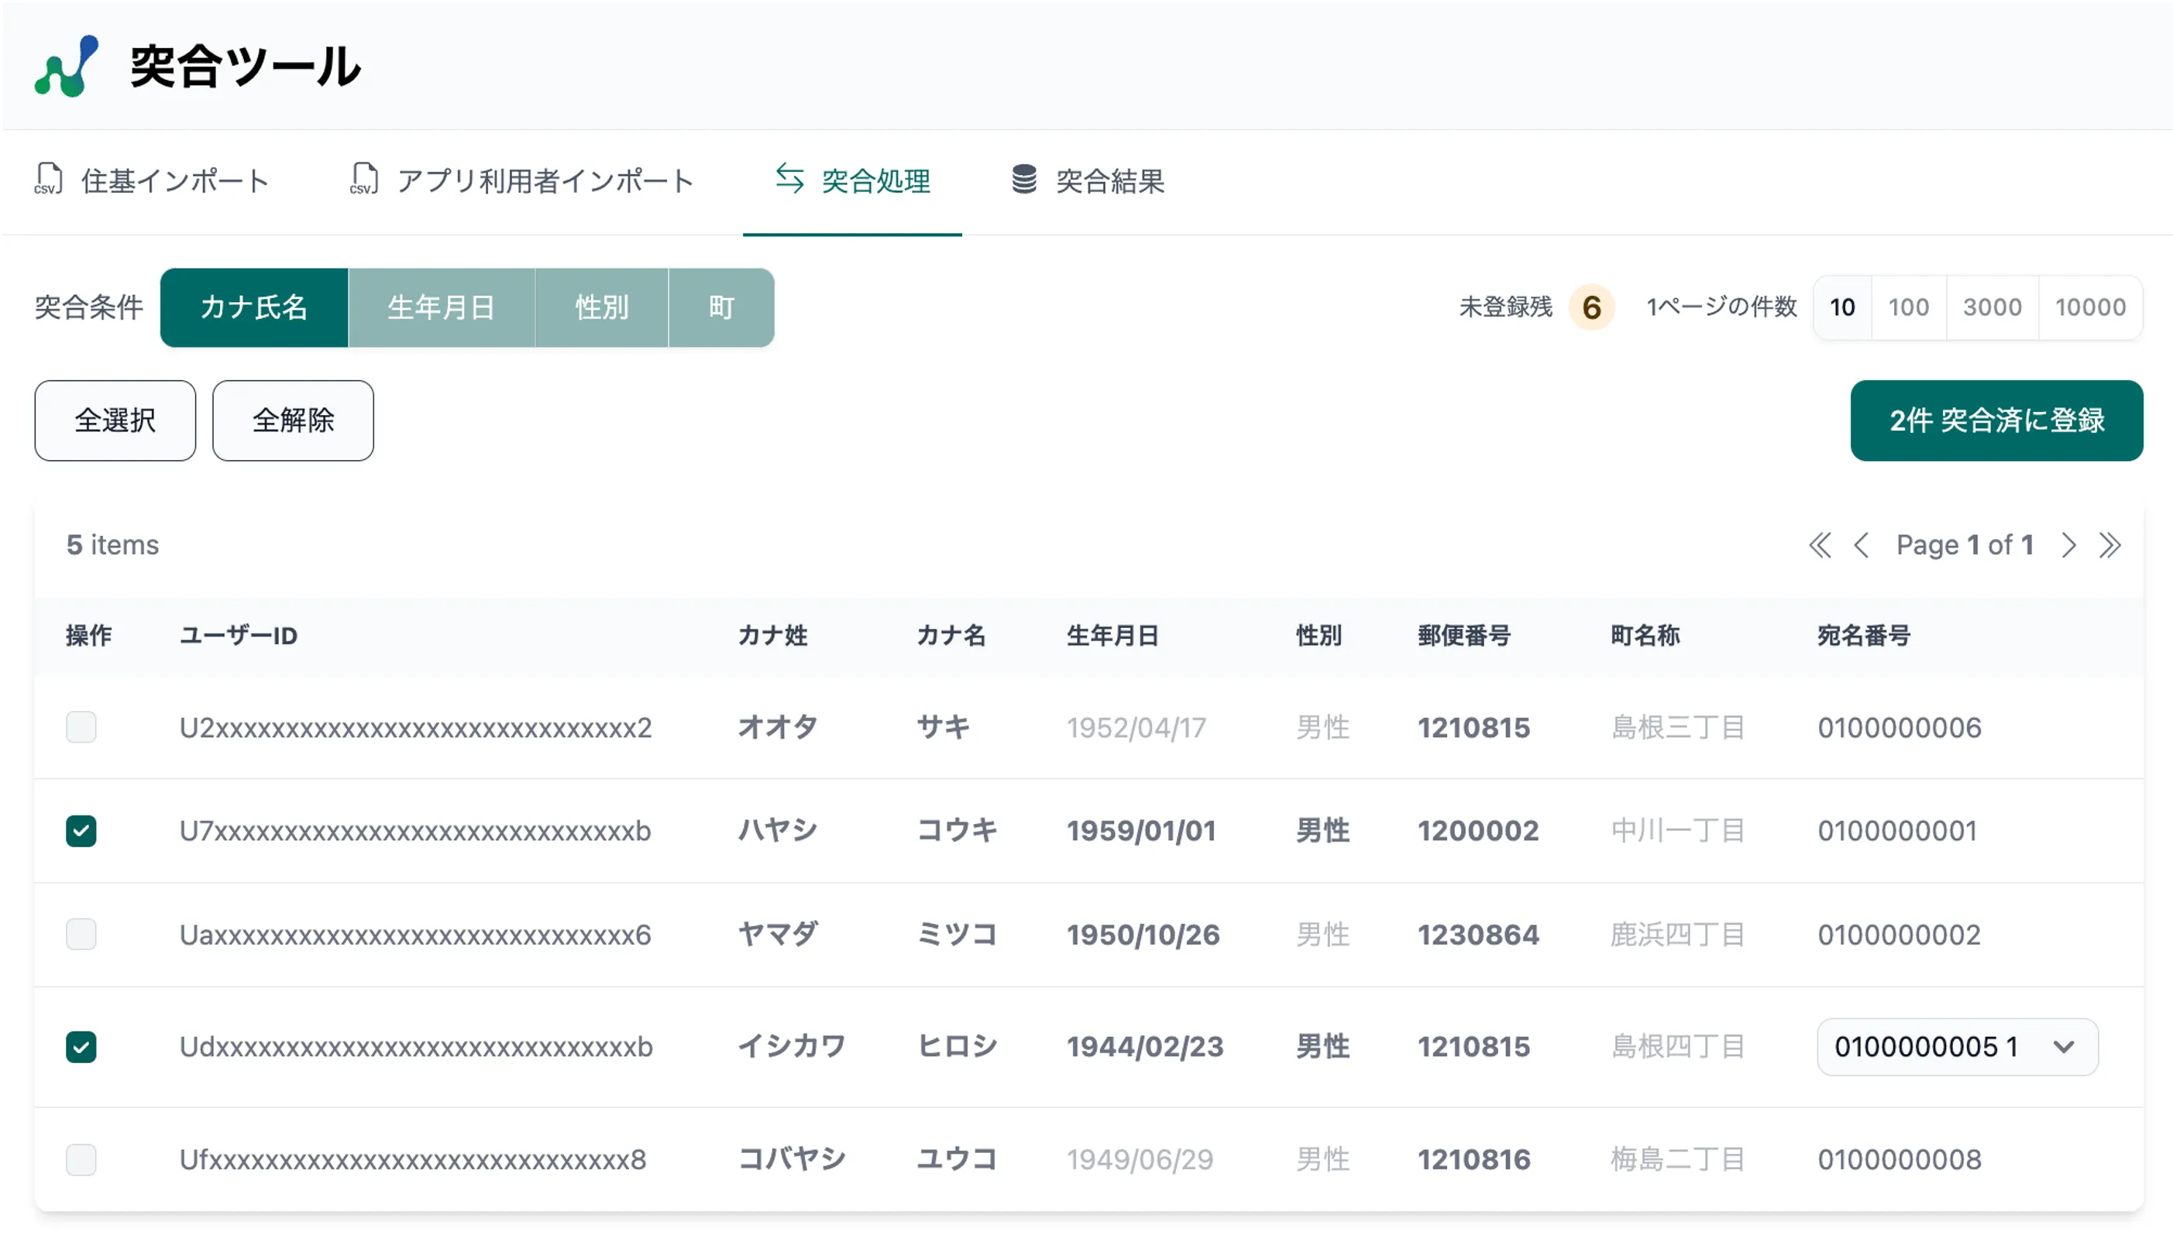Go to previous page chevron

pos(1861,546)
